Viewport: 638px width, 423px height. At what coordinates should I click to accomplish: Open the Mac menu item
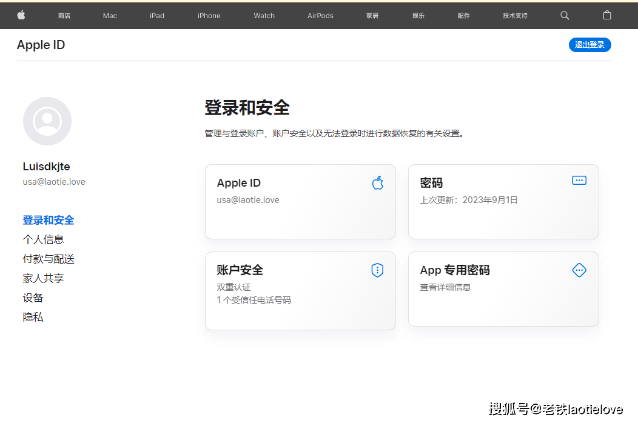click(110, 16)
